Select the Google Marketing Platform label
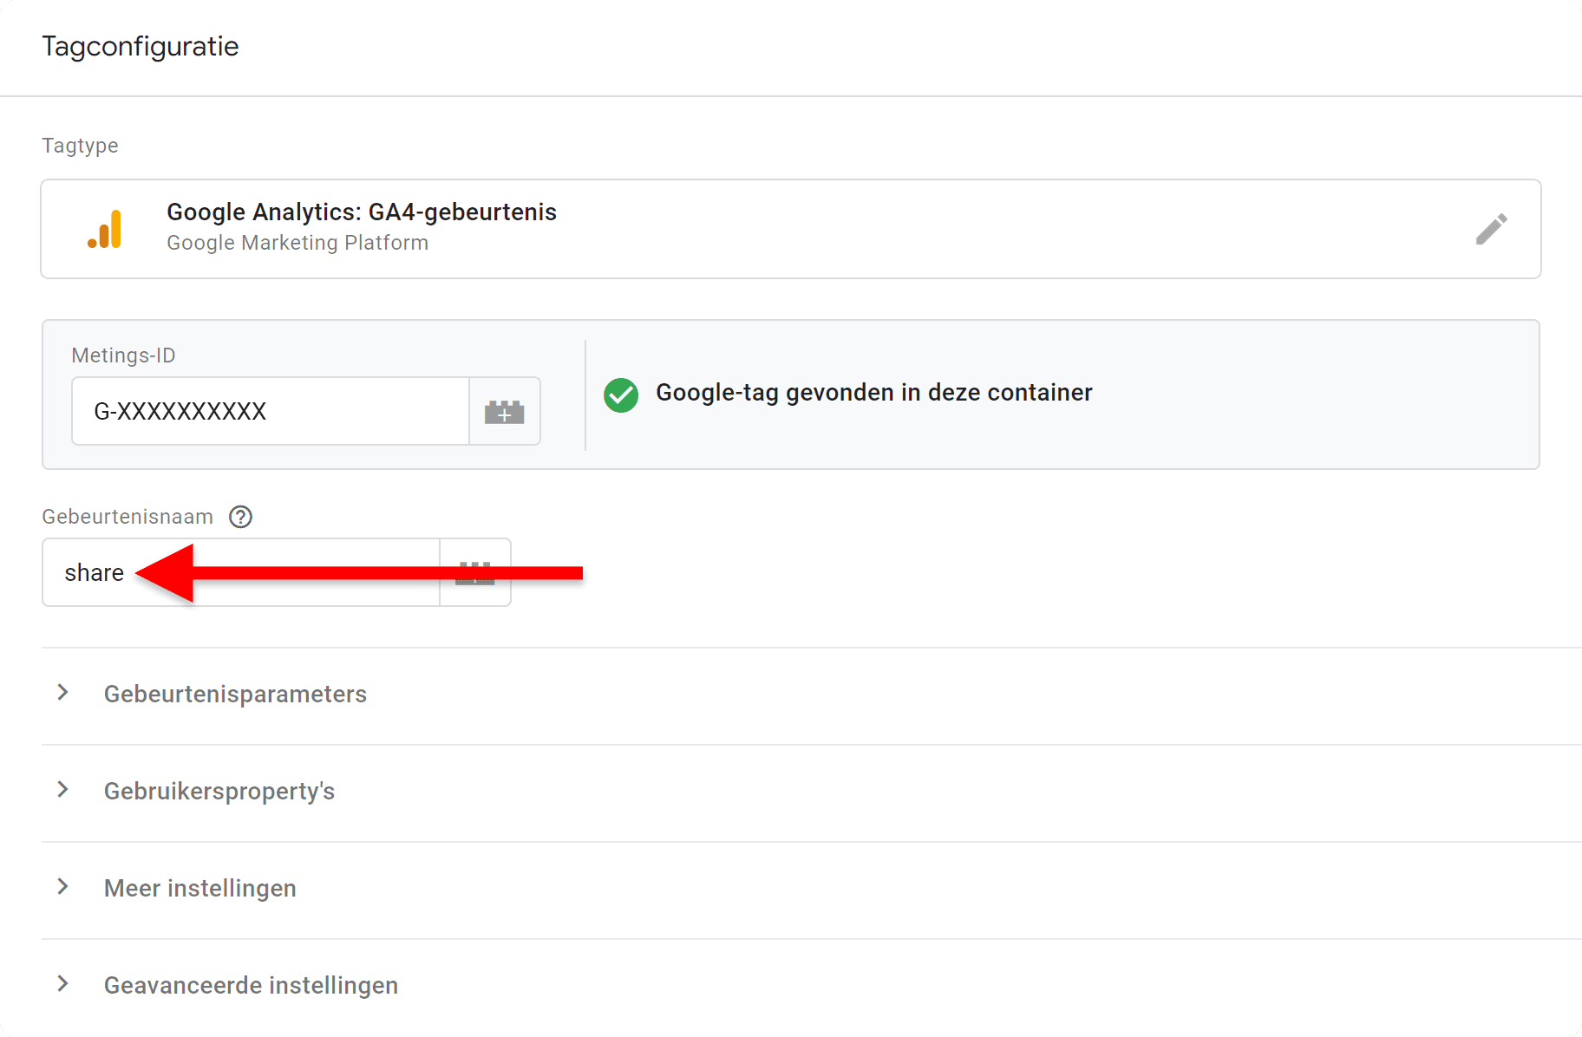Viewport: 1582px width, 1037px height. click(x=297, y=243)
